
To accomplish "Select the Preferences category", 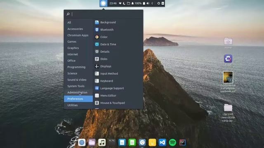I will pos(78,99).
